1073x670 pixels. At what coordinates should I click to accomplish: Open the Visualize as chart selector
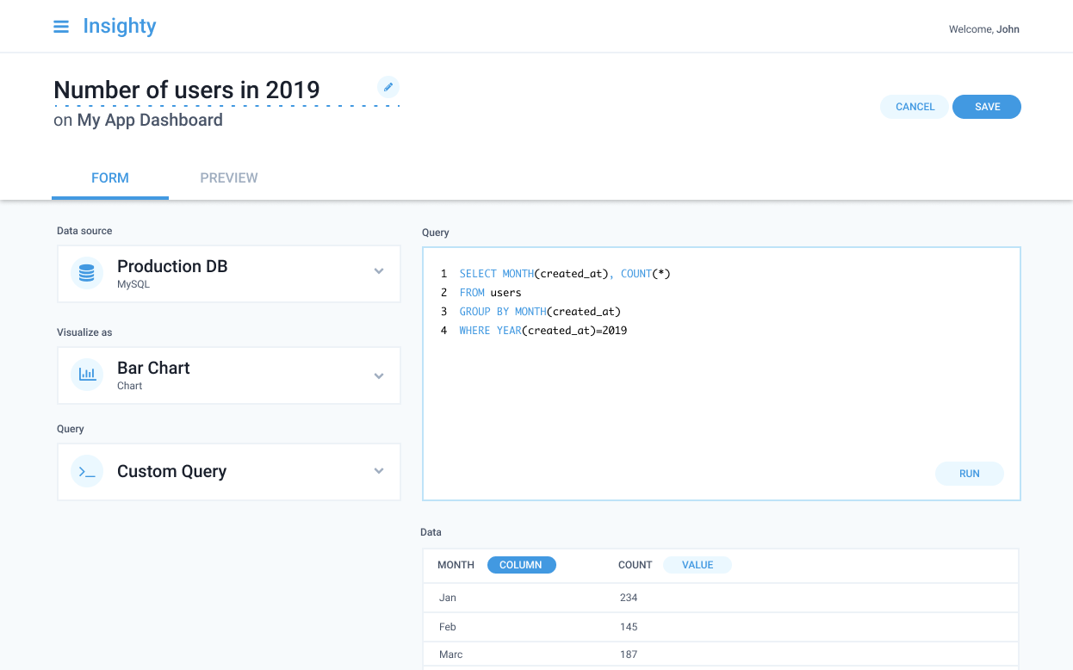pyautogui.click(x=378, y=375)
